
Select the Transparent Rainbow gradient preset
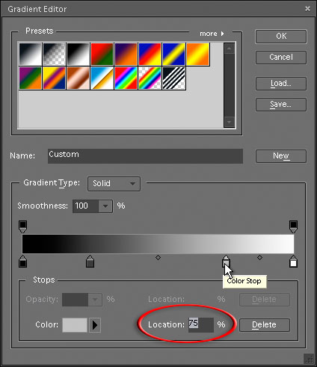pyautogui.click(x=150, y=78)
